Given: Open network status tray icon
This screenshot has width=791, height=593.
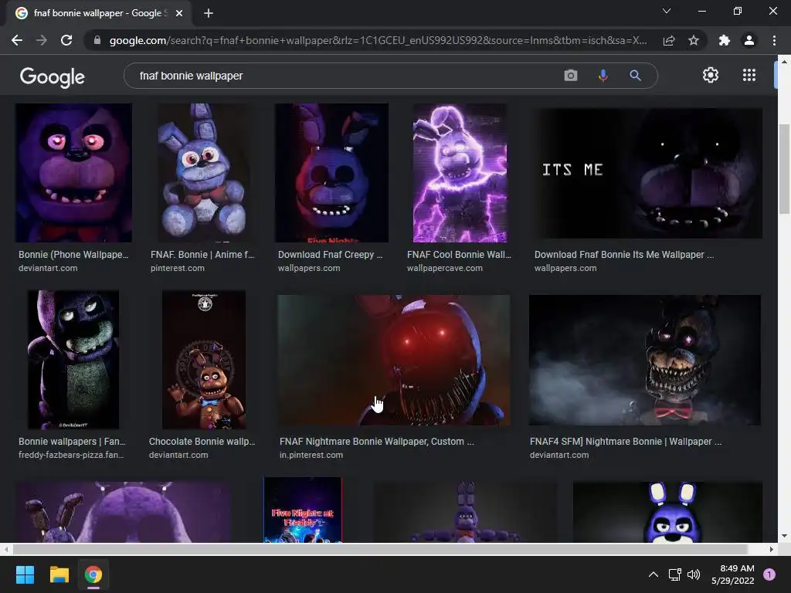Looking at the screenshot, I should [x=675, y=574].
